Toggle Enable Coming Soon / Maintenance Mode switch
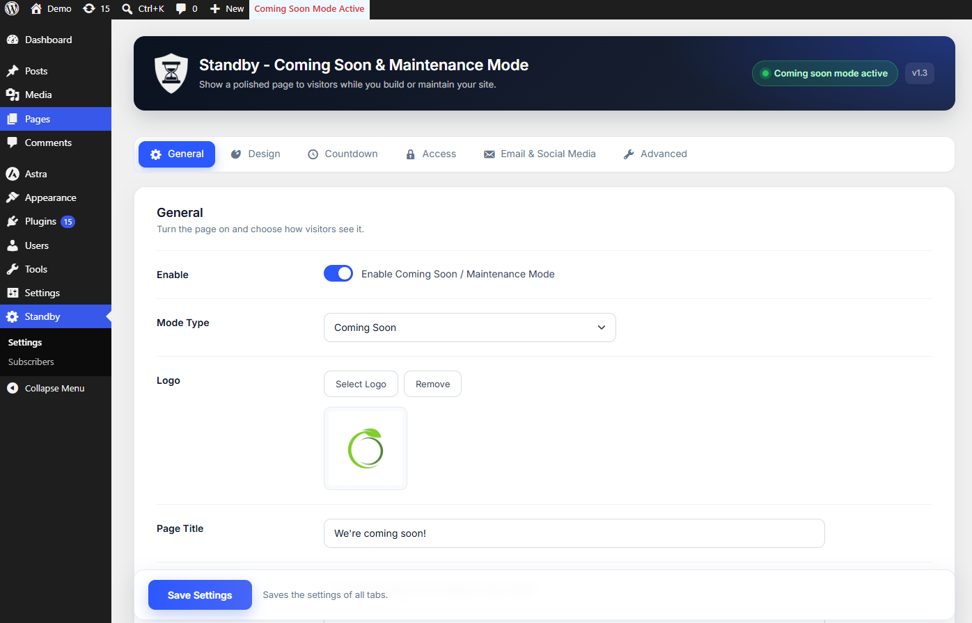The height and width of the screenshot is (623, 972). (338, 274)
